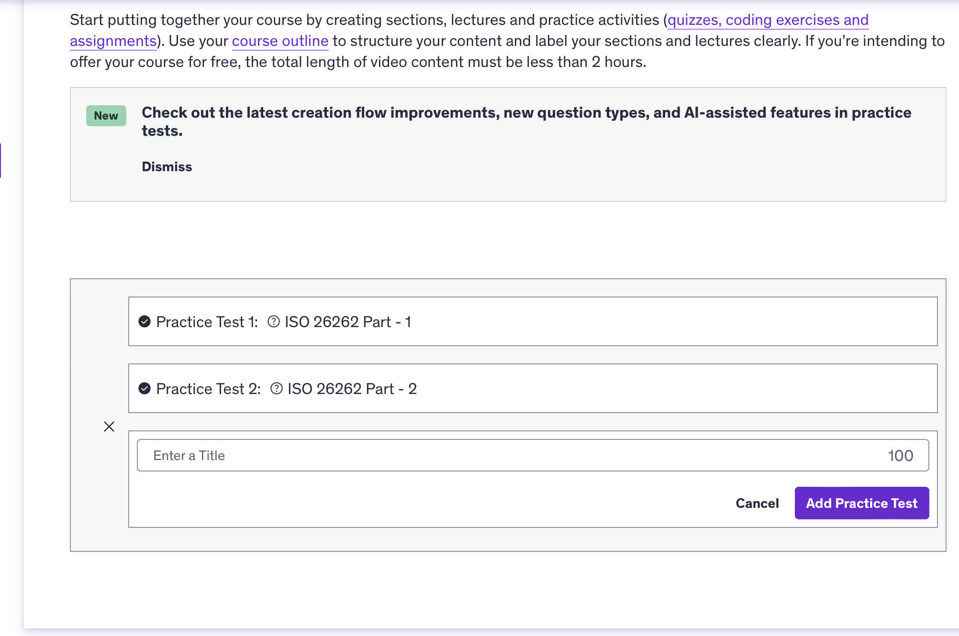Close the new practice test form with the X

109,427
